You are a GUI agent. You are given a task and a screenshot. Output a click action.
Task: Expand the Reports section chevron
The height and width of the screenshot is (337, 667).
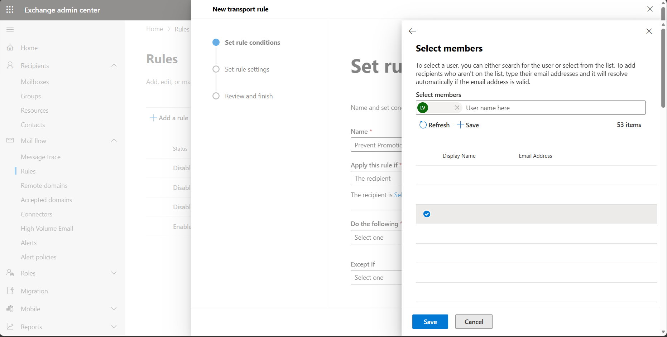114,327
